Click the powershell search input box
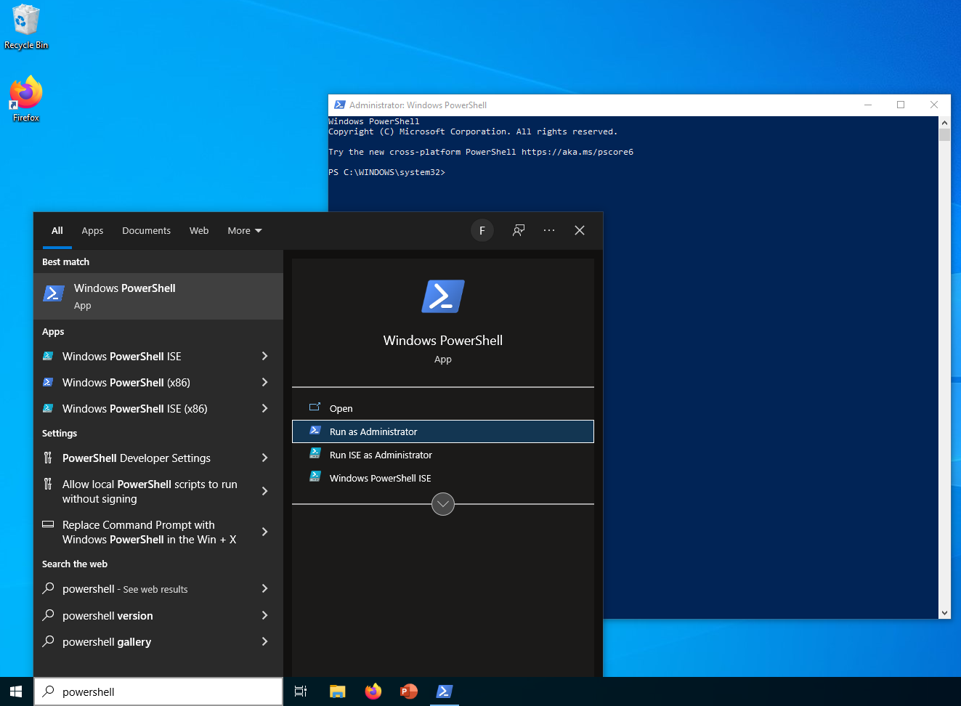961x706 pixels. point(158,691)
